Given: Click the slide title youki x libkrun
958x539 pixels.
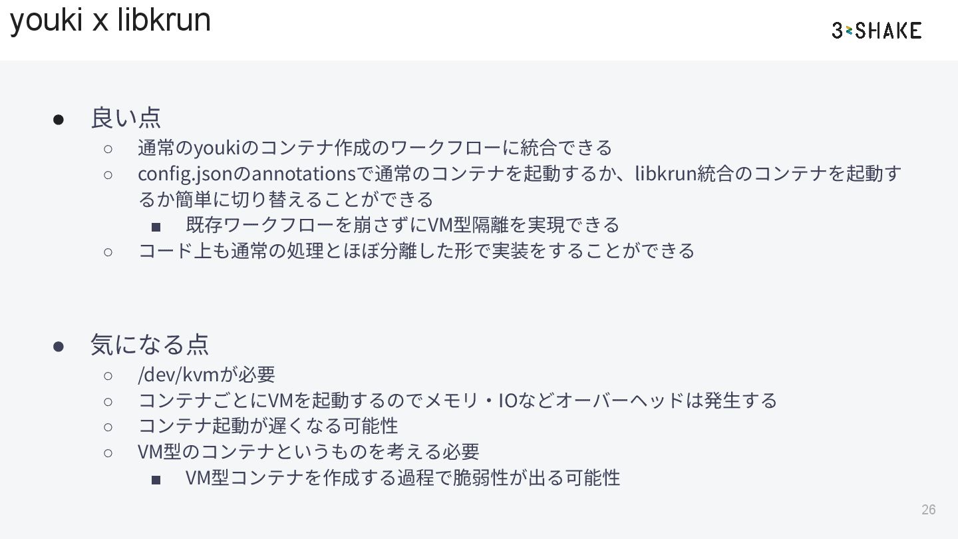Looking at the screenshot, I should pyautogui.click(x=110, y=19).
